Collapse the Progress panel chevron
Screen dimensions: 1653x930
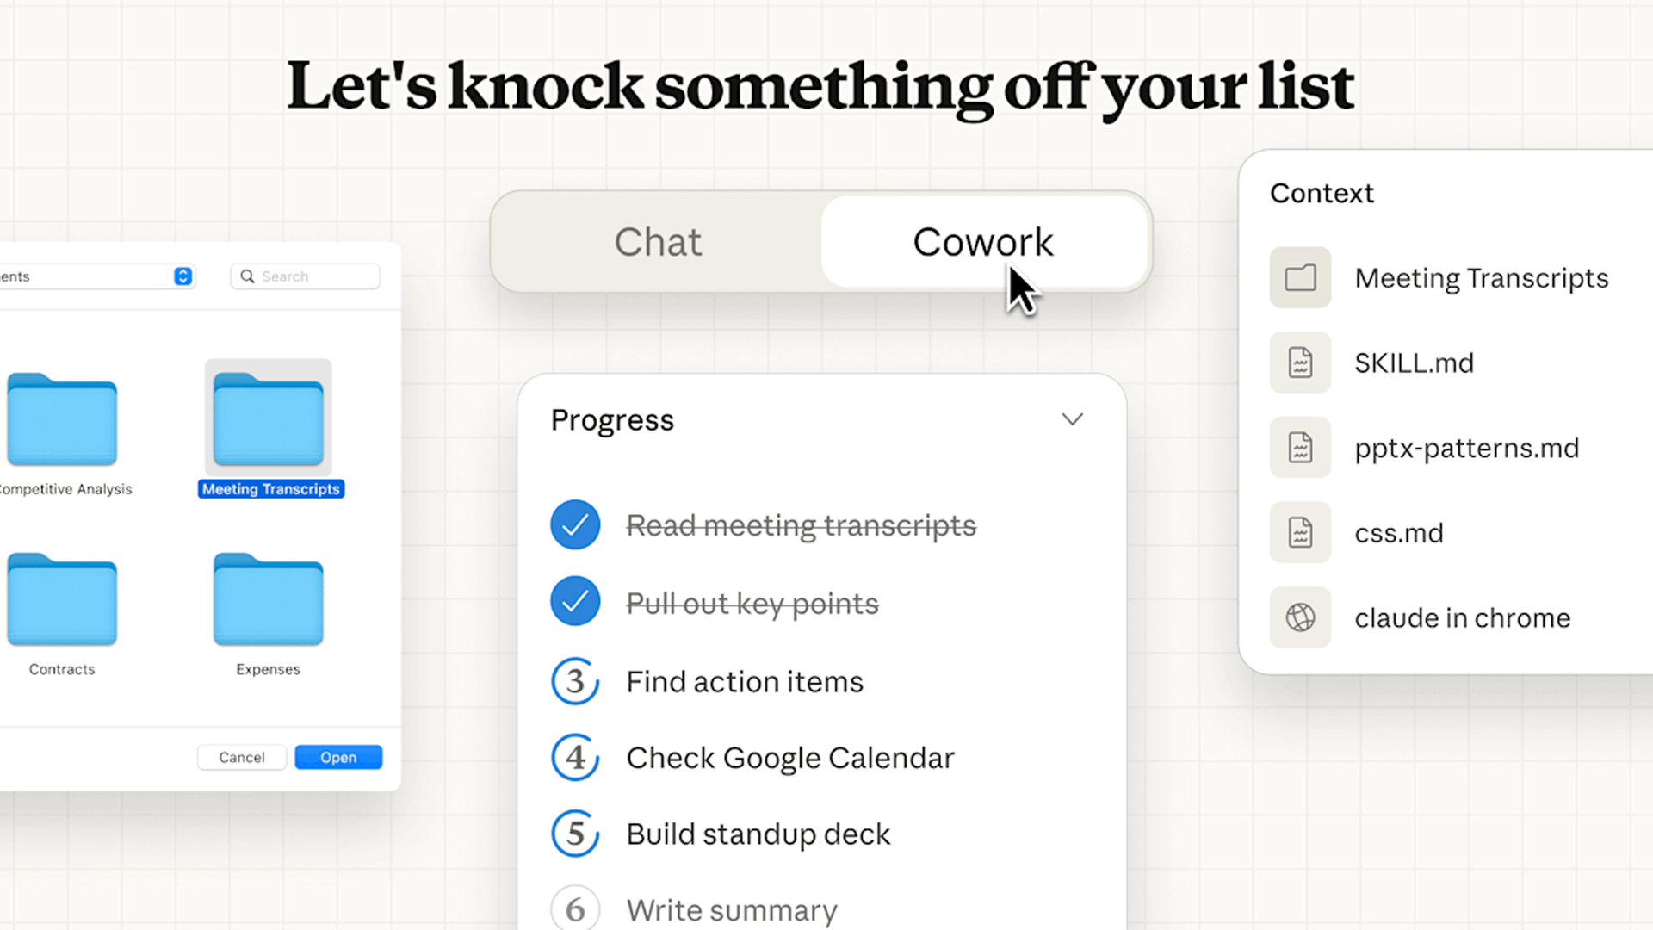(1072, 419)
